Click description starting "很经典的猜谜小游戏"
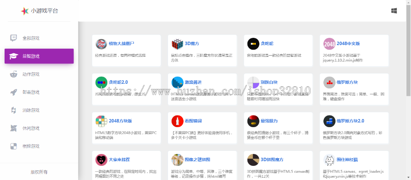 coord(278,135)
